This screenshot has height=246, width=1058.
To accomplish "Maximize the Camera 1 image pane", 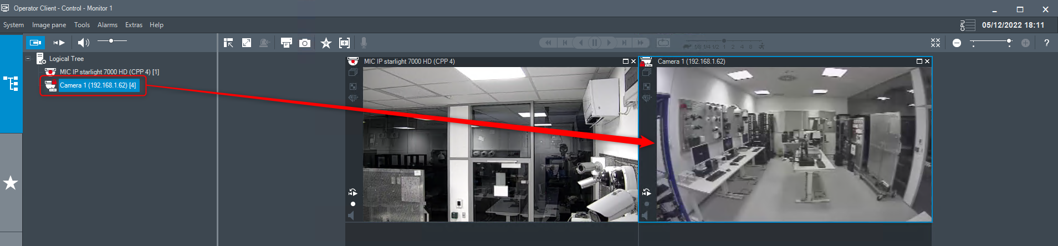I will pyautogui.click(x=919, y=61).
